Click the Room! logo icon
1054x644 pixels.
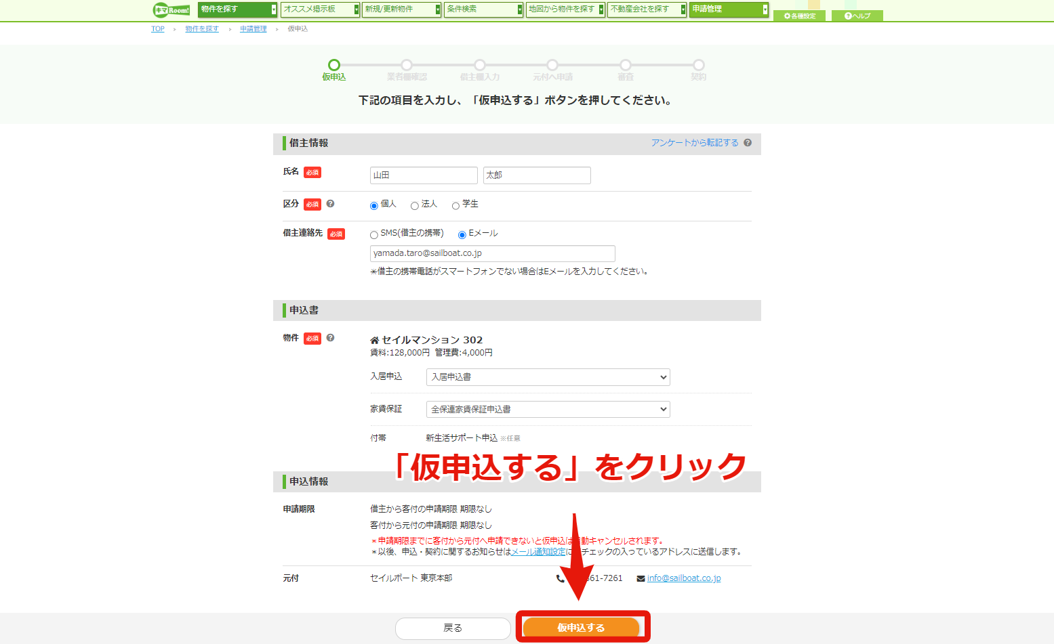click(x=171, y=9)
